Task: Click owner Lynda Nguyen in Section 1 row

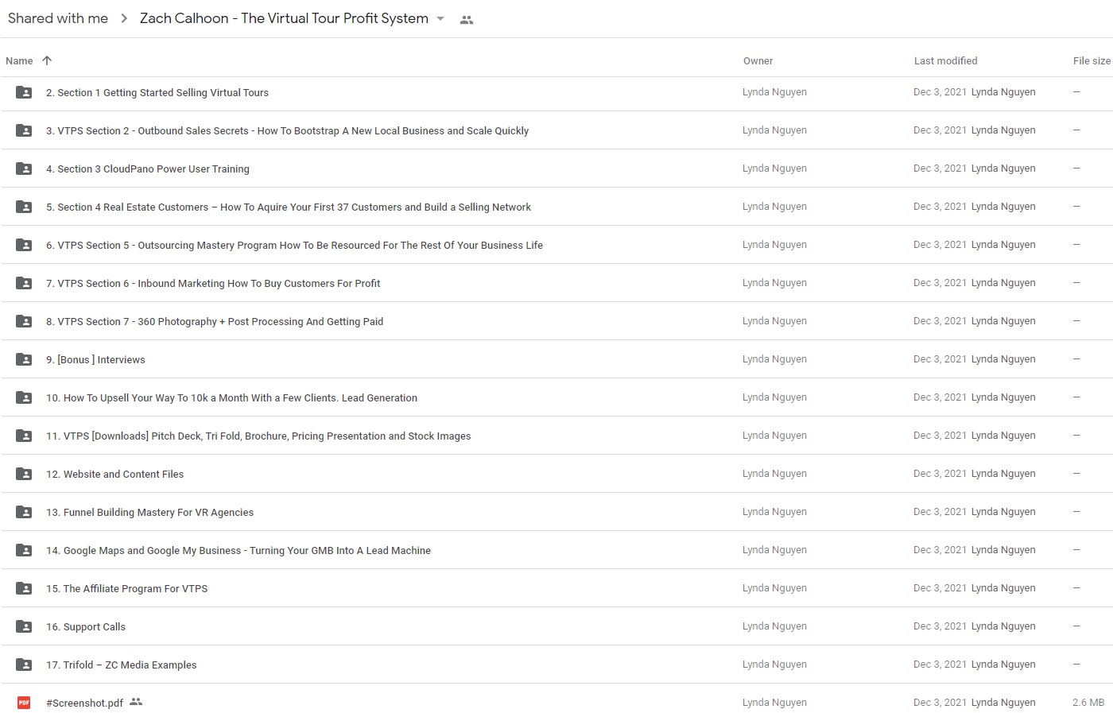Action: click(774, 91)
